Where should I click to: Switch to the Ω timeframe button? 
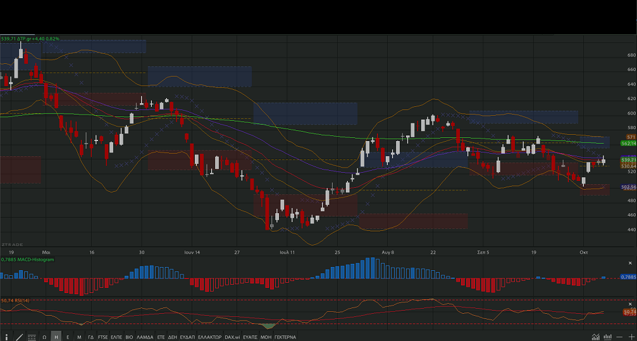point(44,337)
